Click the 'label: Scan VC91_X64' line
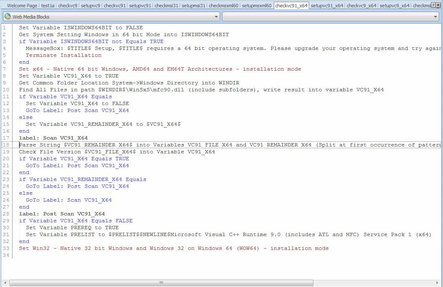This screenshot has height=287, width=443. click(x=53, y=138)
